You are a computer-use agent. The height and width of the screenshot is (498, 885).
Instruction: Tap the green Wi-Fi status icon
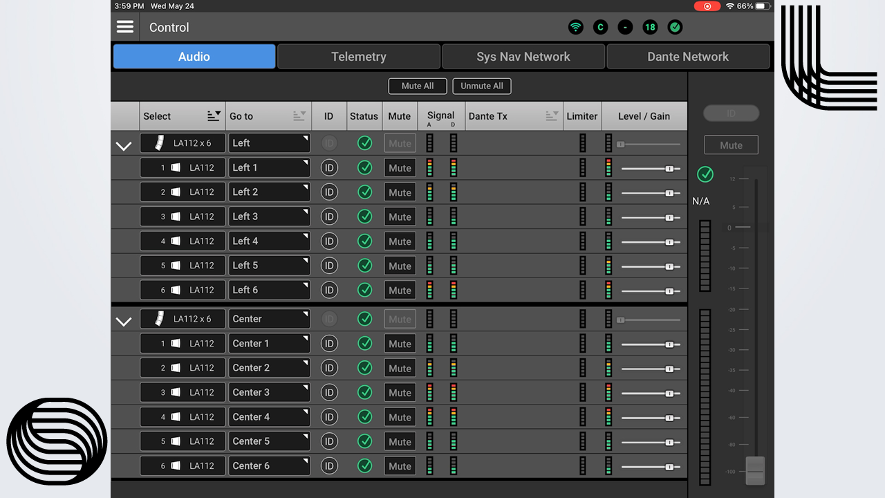[575, 28]
